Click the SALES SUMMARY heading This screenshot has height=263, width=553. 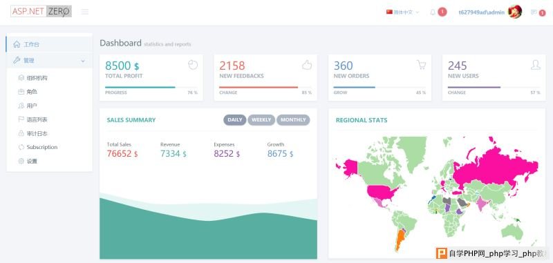click(x=131, y=120)
